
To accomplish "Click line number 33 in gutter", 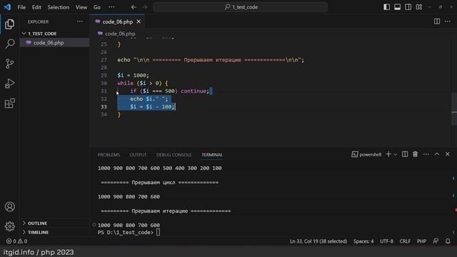I will pos(104,106).
